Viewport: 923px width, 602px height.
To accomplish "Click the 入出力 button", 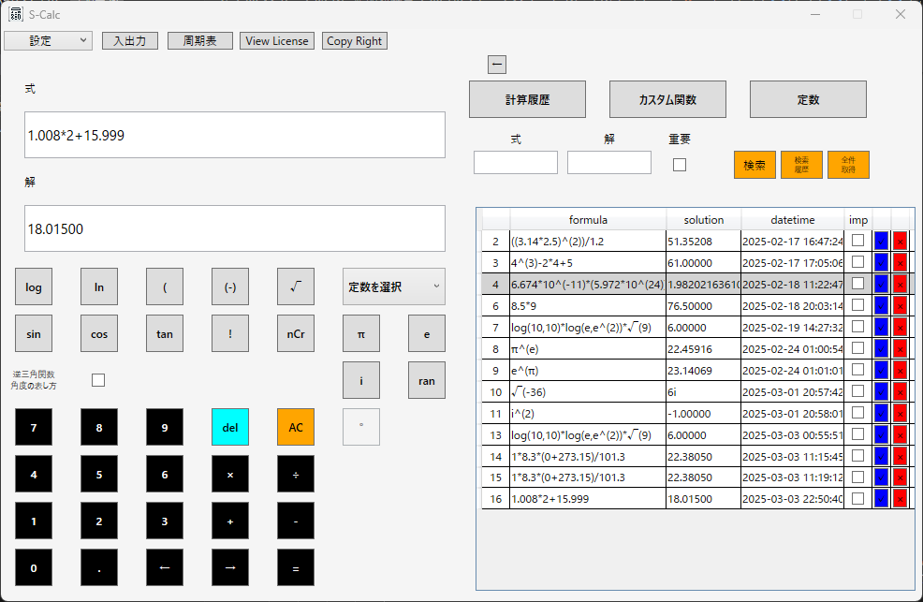I will click(130, 40).
